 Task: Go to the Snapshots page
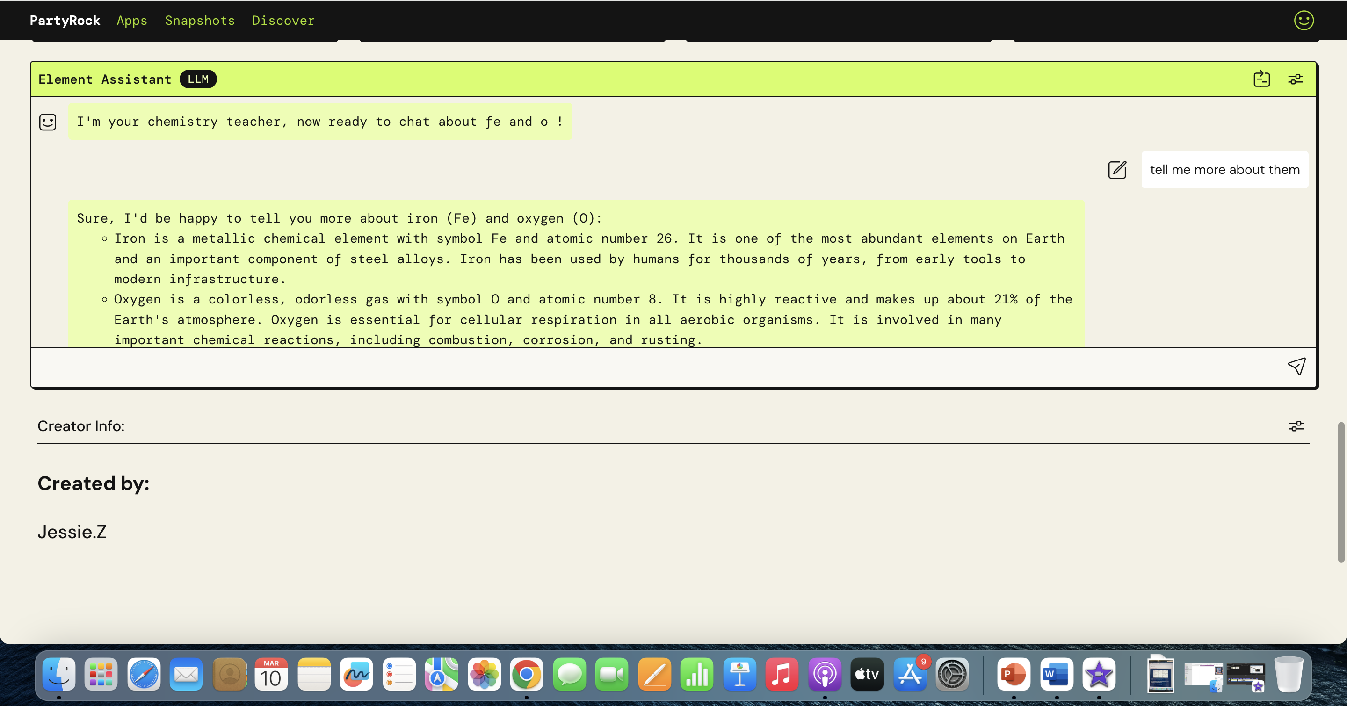tap(200, 21)
